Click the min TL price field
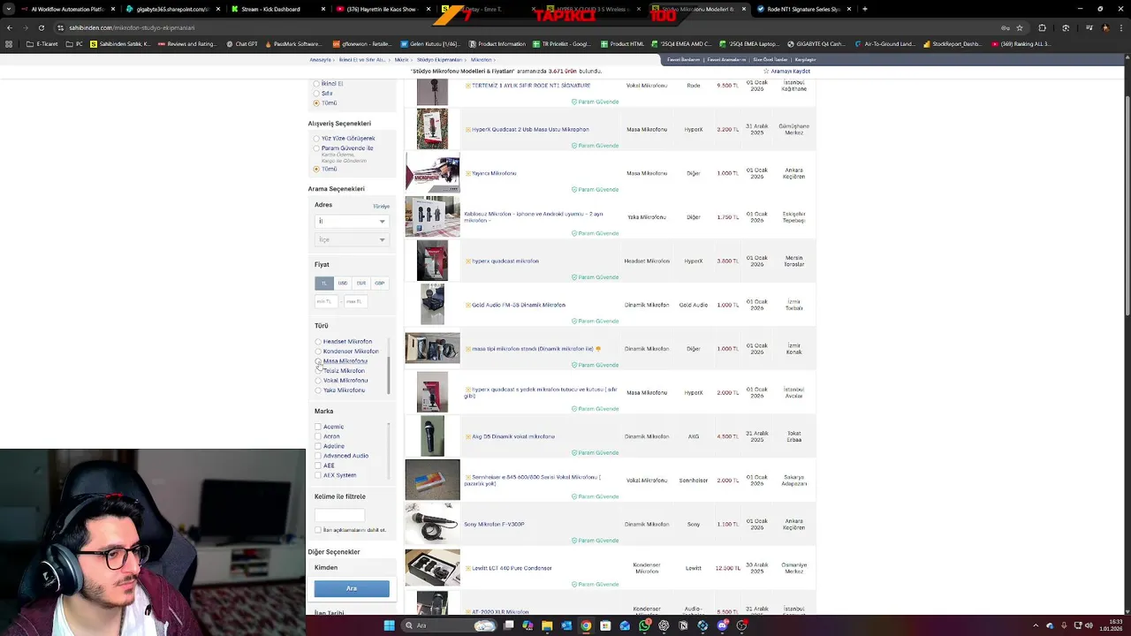This screenshot has height=636, width=1131. coord(325,301)
